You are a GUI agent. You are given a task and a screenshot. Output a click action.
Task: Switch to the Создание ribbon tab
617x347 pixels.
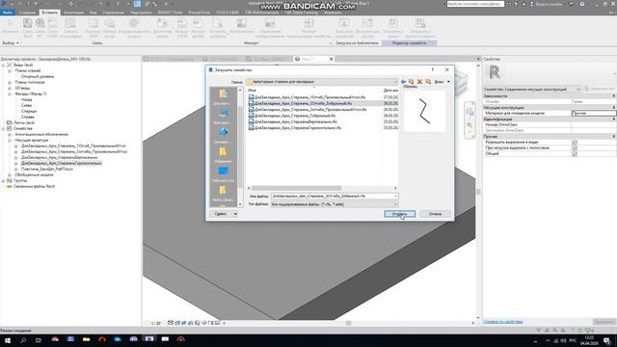tap(27, 13)
